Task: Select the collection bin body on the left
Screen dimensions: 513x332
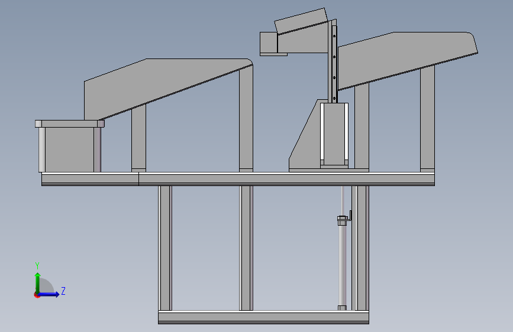Action: click(x=69, y=149)
